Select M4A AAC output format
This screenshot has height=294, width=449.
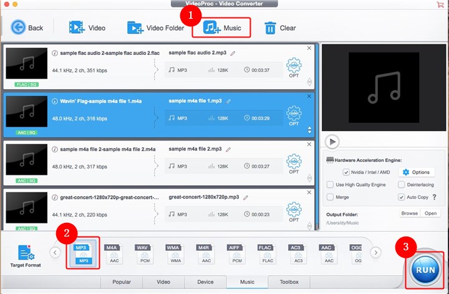tap(113, 253)
